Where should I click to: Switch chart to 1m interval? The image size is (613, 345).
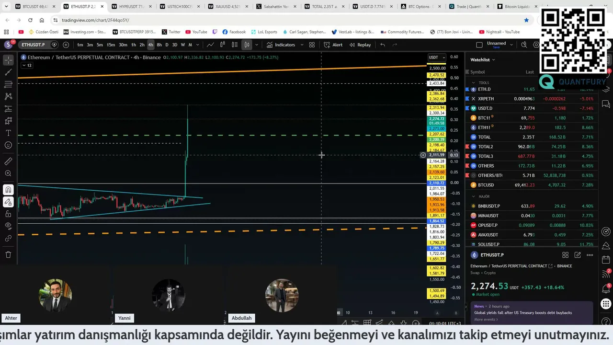click(80, 45)
